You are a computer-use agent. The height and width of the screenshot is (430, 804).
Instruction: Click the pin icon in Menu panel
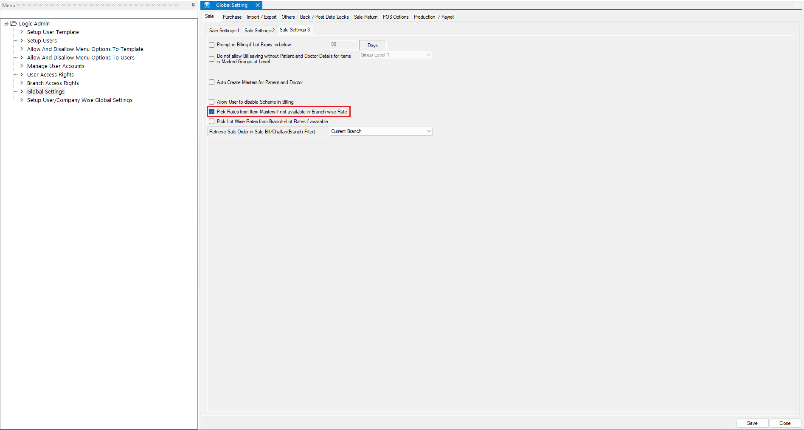click(x=193, y=5)
